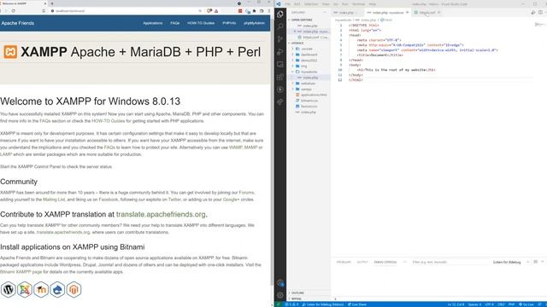Open Run and Debug view in activity bar

click(280, 52)
